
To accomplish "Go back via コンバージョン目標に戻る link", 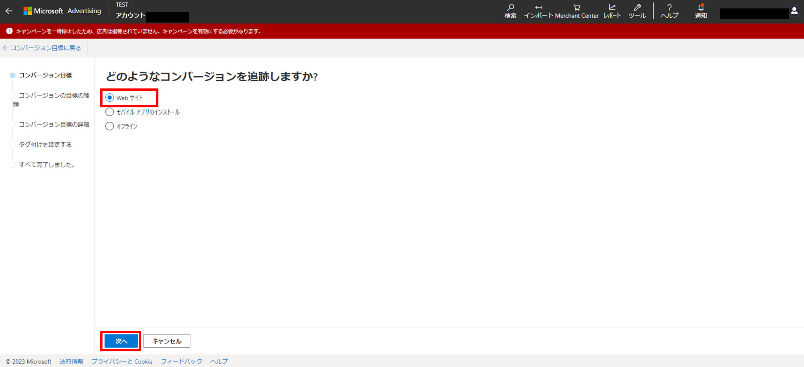I will pos(42,48).
